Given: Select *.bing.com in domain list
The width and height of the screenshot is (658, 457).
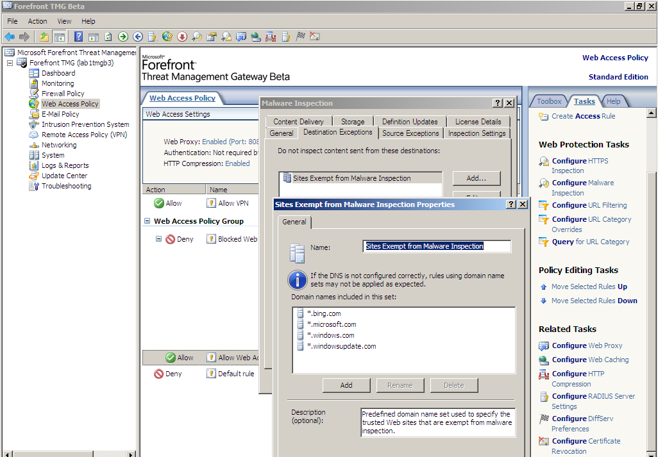Looking at the screenshot, I should 323,313.
